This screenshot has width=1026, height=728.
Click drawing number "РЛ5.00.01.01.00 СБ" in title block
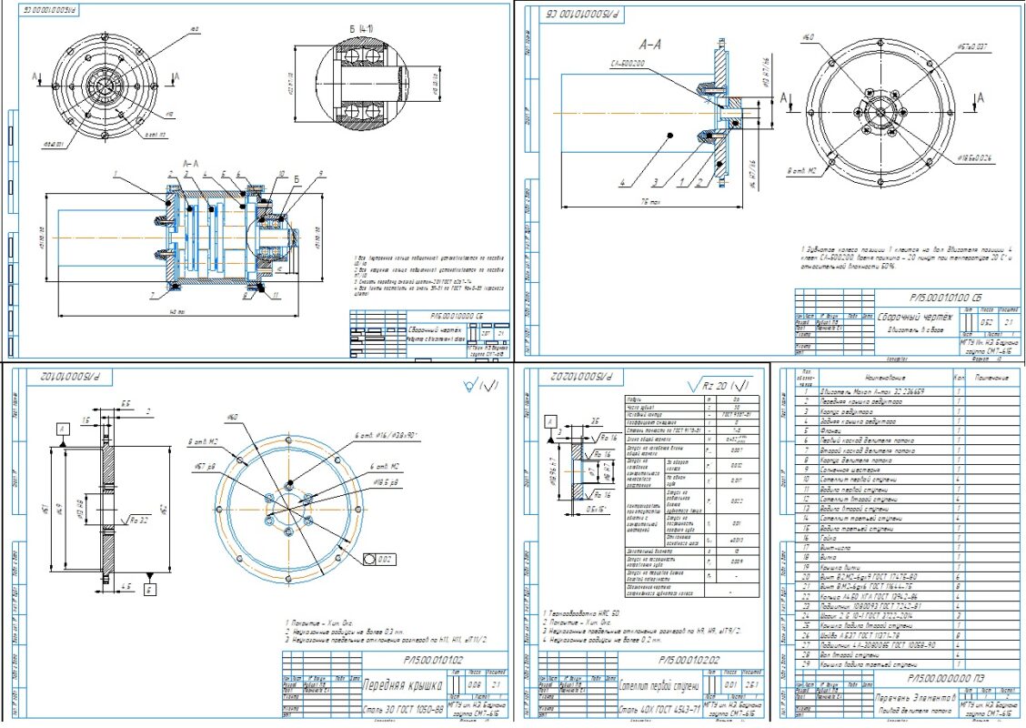(944, 298)
